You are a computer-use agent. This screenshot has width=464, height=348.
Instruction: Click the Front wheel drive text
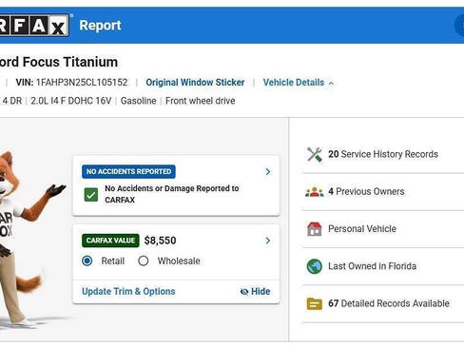tap(201, 101)
